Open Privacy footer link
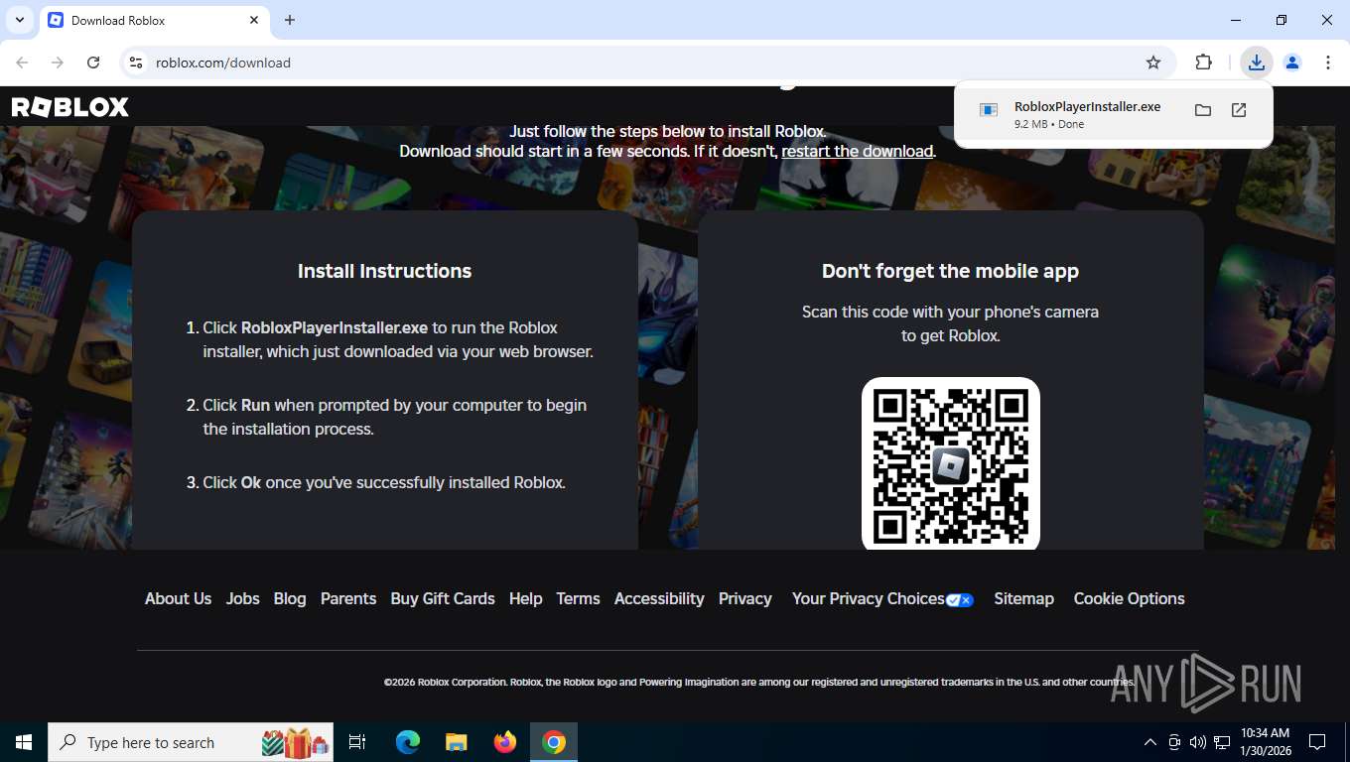The width and height of the screenshot is (1350, 762). pyautogui.click(x=745, y=598)
